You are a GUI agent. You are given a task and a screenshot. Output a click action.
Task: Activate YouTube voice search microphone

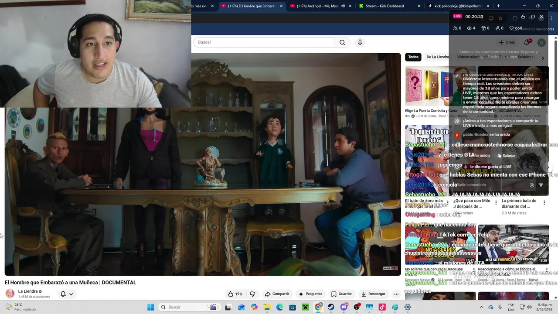(x=360, y=42)
